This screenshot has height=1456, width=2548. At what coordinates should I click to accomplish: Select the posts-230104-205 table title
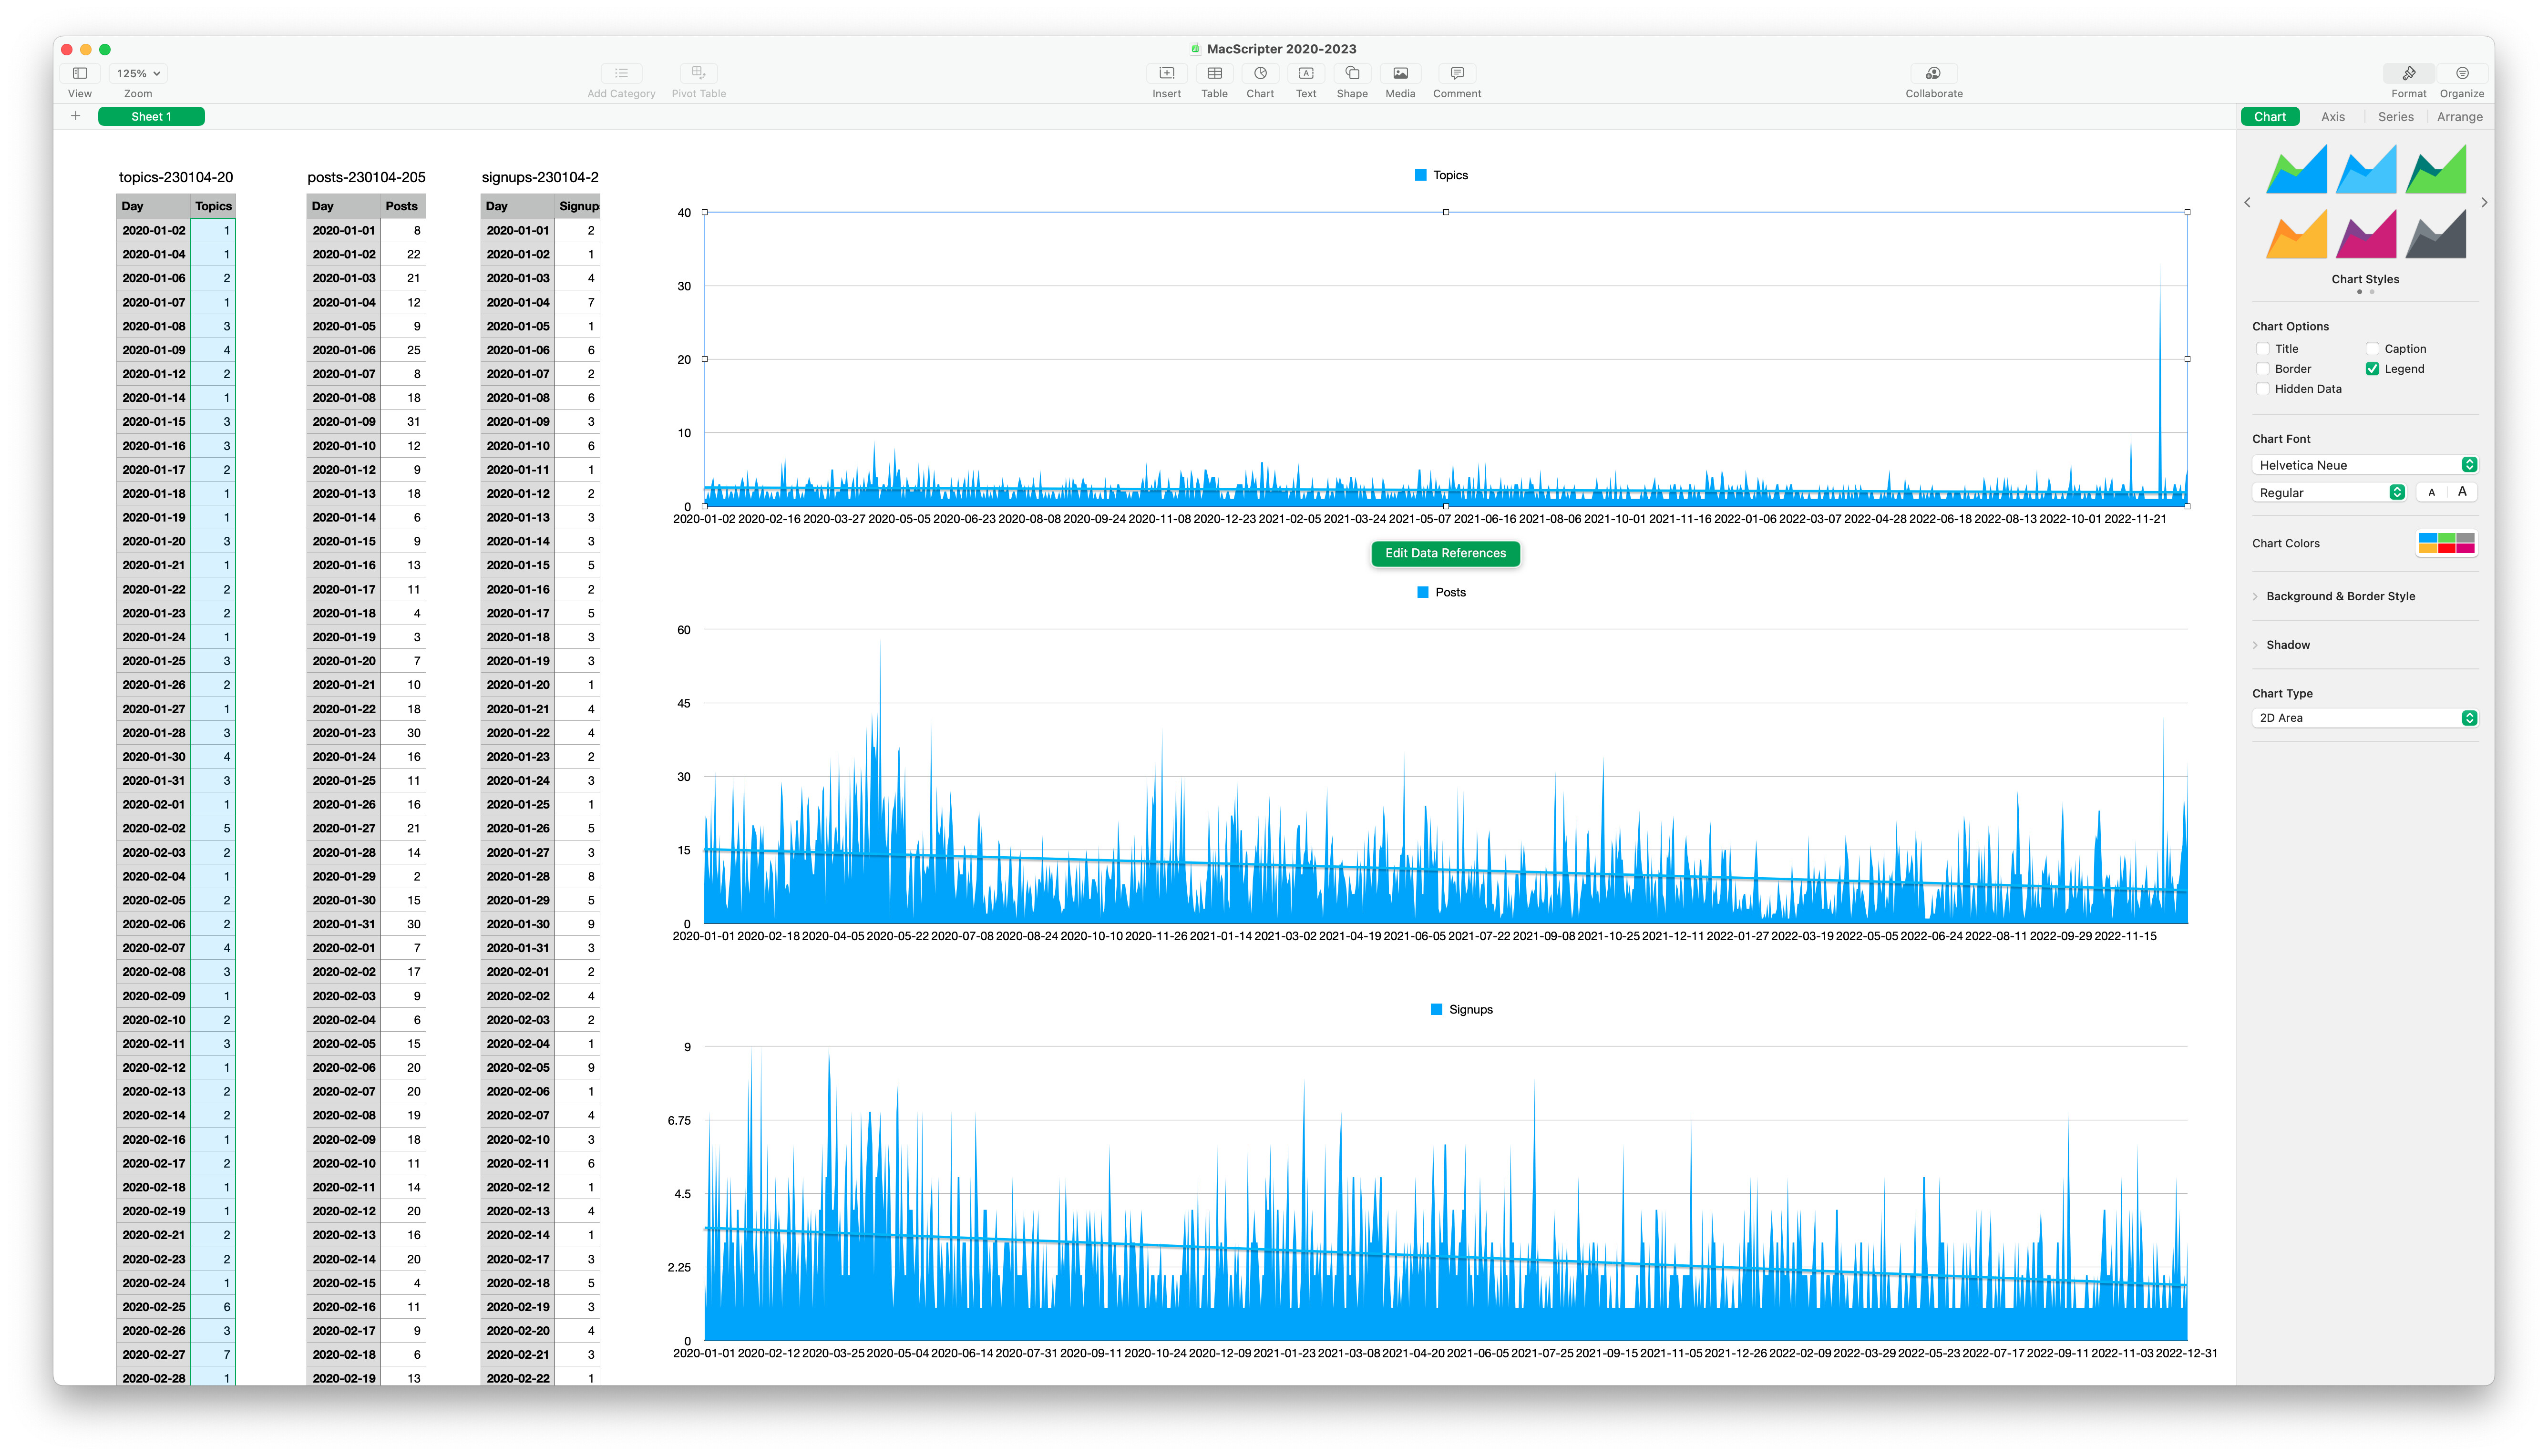click(366, 177)
